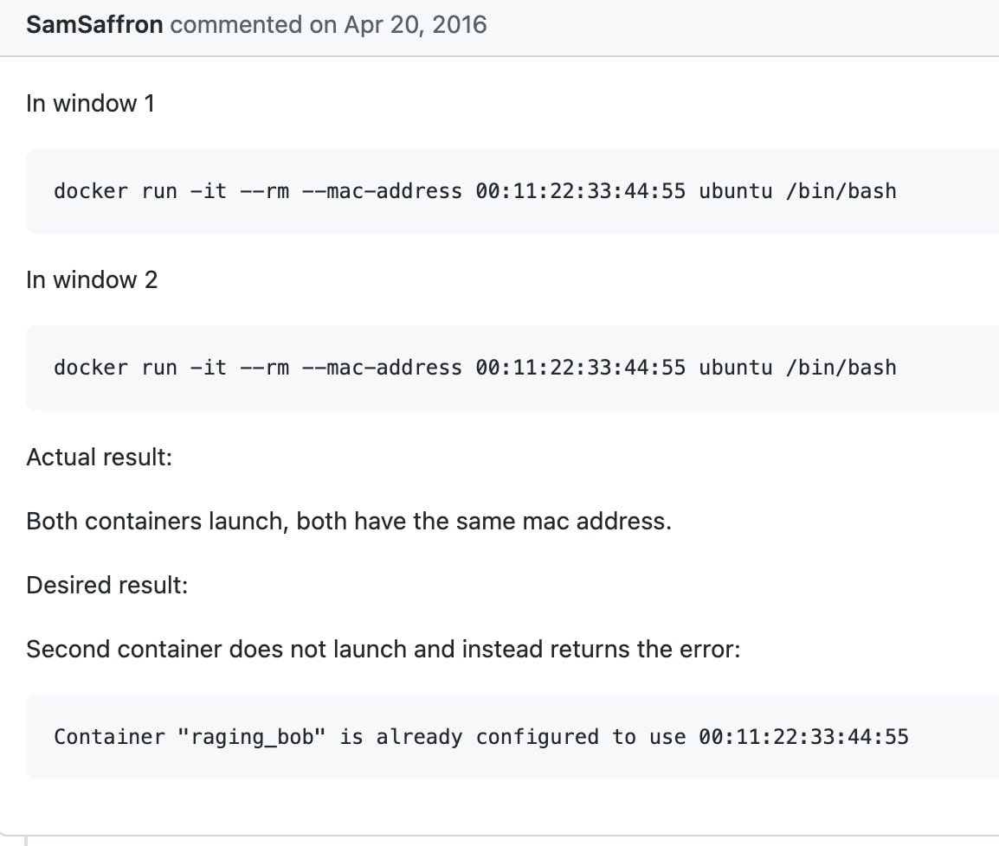Viewport: 999px width, 846px height.
Task: Click the MAC address in the first command
Action: pyautogui.click(x=580, y=191)
